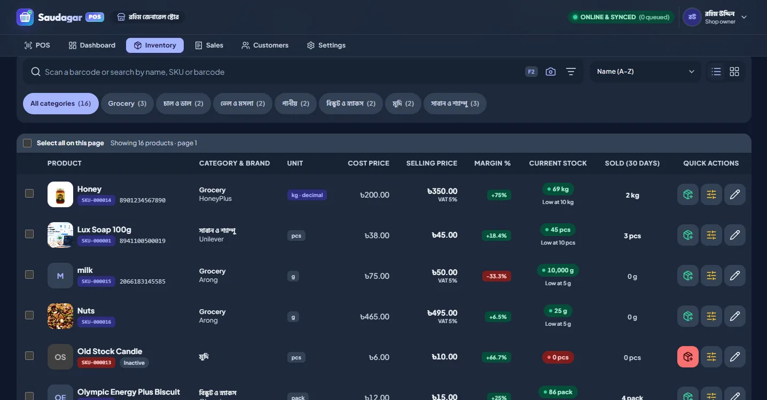Click red restock icon for Old Stock Candle
This screenshot has width=767, height=400.
pyautogui.click(x=688, y=357)
